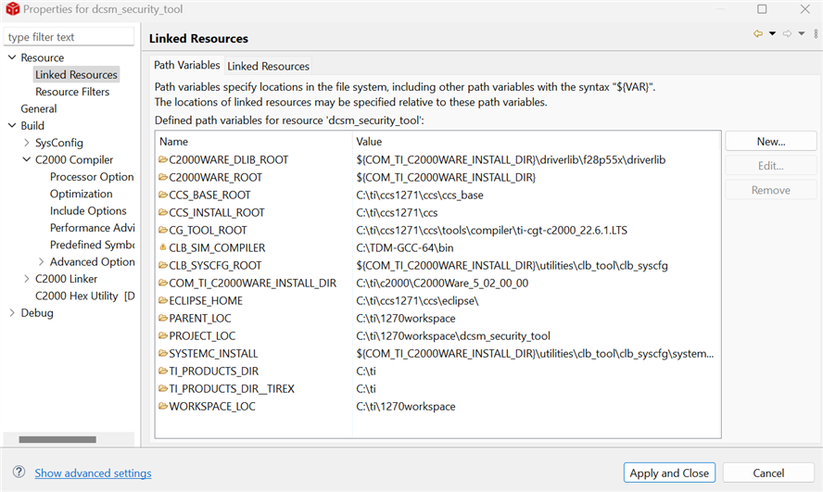Switch to the Linked Resources tab
Viewport: 823px width, 492px height.
(x=268, y=66)
